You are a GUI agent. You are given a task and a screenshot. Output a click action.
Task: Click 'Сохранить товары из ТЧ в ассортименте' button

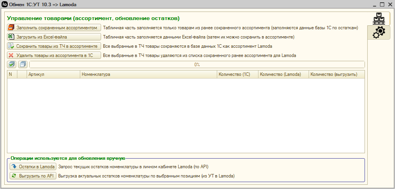point(54,46)
